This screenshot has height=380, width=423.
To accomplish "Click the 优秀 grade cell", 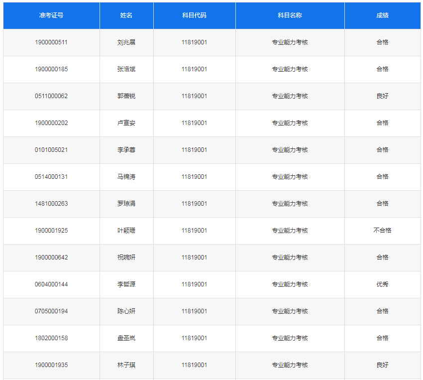I will click(382, 284).
